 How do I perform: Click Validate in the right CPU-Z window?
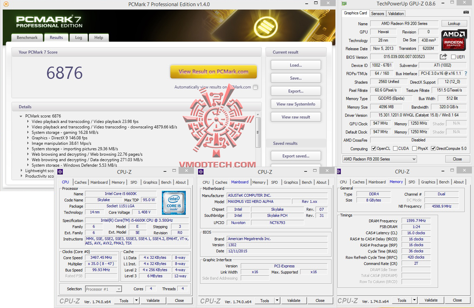[x=431, y=300]
